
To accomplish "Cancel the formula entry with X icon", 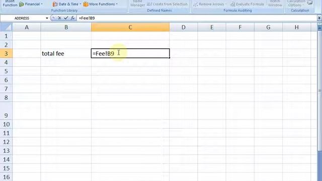I will click(x=59, y=18).
